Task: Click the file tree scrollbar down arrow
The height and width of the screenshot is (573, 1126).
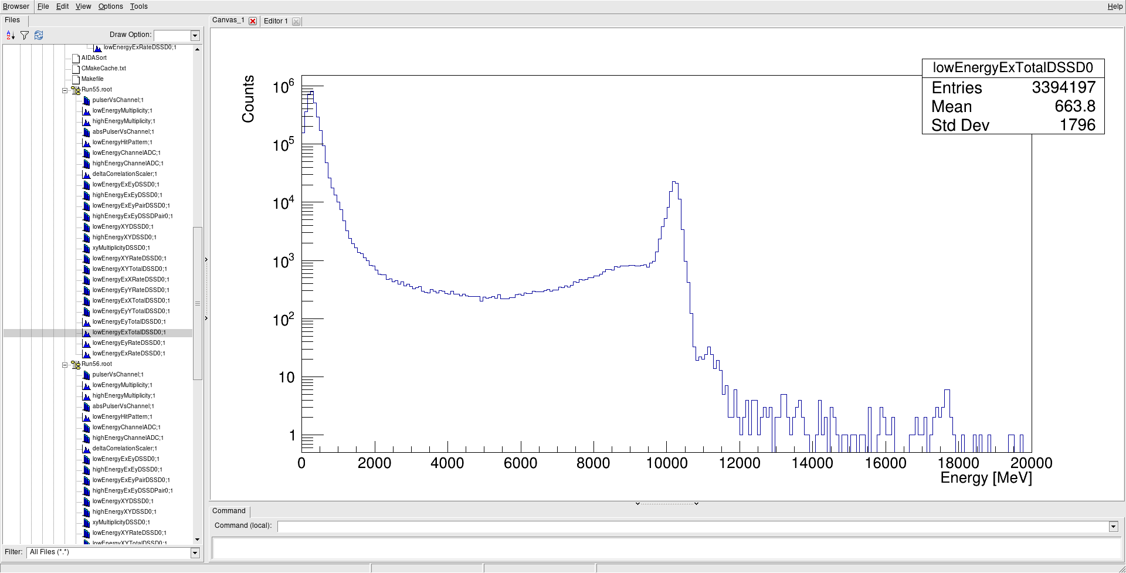Action: pyautogui.click(x=197, y=540)
